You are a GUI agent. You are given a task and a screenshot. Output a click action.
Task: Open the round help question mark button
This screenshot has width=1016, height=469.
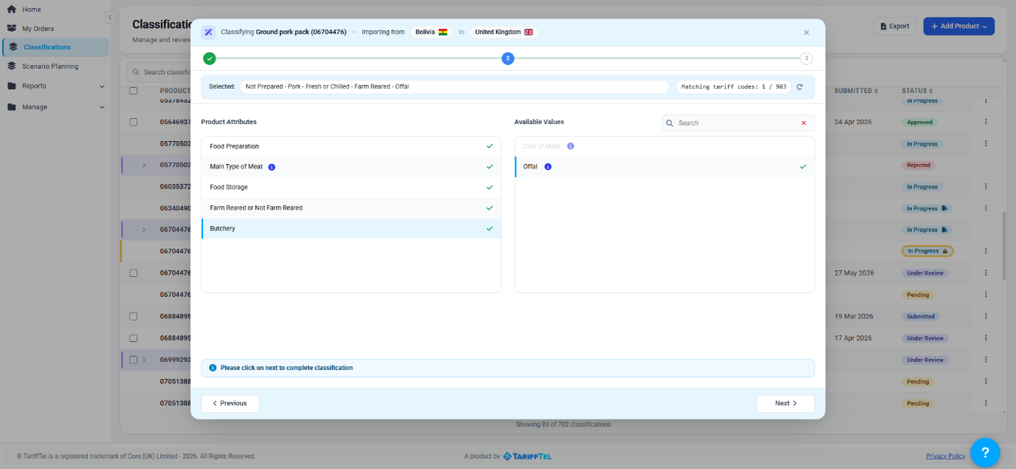pyautogui.click(x=985, y=452)
